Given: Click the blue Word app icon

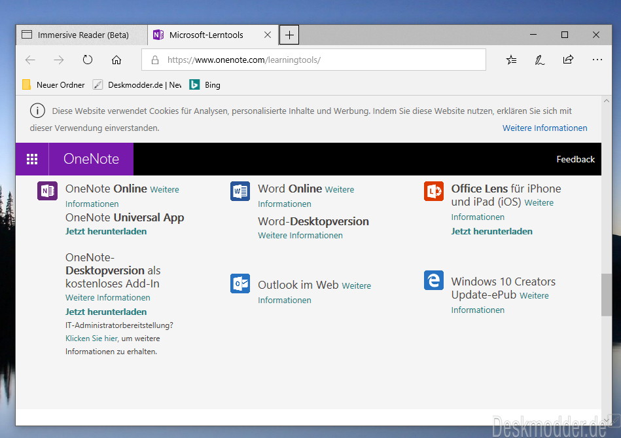Looking at the screenshot, I should tap(240, 191).
